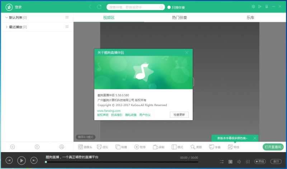Open the www.fanxing.com link

[109, 111]
